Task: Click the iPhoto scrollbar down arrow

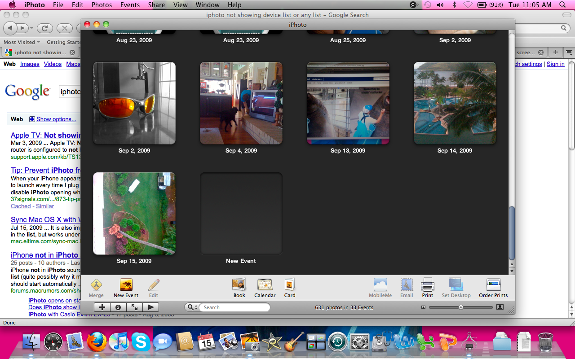Action: (512, 271)
